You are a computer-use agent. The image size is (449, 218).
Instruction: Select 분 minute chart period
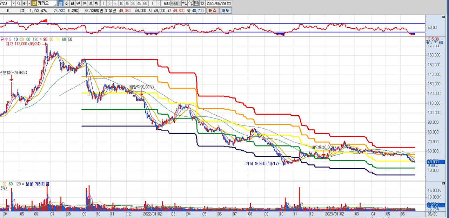pos(85,3)
